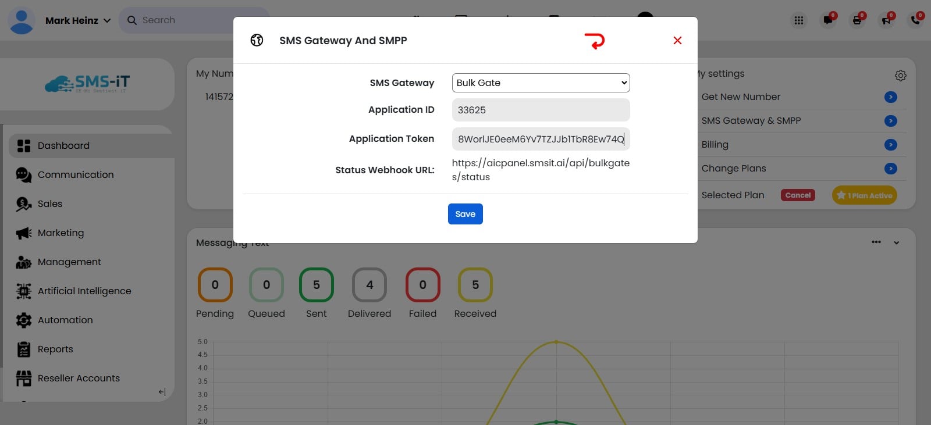Screen dimensions: 931x425
Task: Cancel the selected plan
Action: [x=798, y=195]
